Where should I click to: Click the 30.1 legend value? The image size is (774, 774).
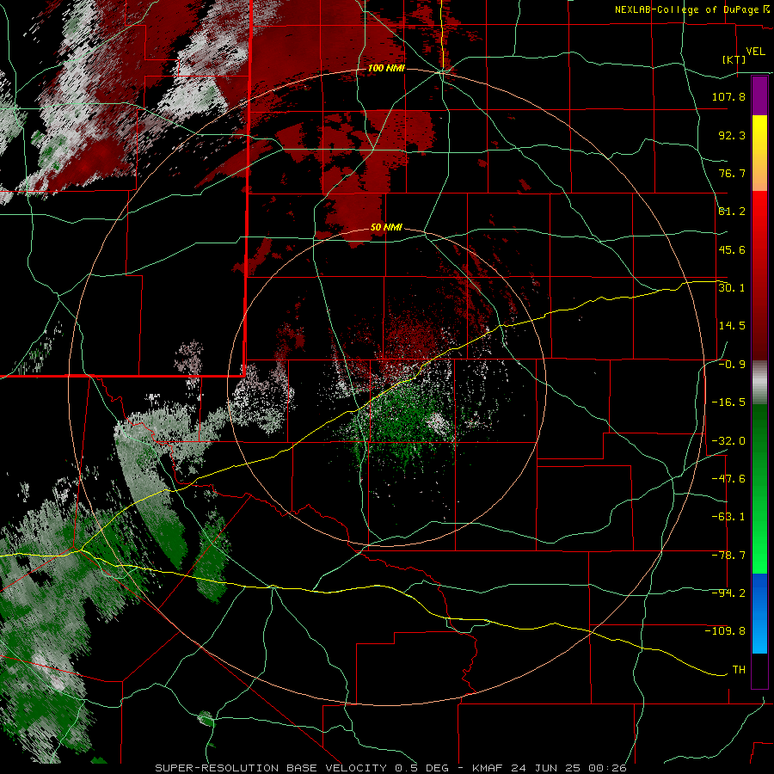pyautogui.click(x=732, y=287)
